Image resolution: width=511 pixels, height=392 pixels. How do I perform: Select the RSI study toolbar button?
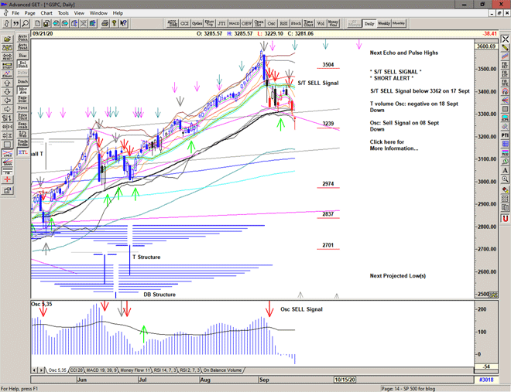tap(283, 23)
